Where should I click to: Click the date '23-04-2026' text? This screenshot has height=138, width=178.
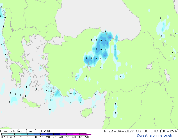121,131
